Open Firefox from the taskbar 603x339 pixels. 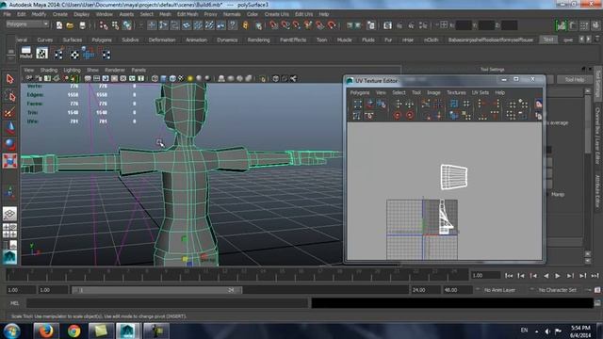45,331
